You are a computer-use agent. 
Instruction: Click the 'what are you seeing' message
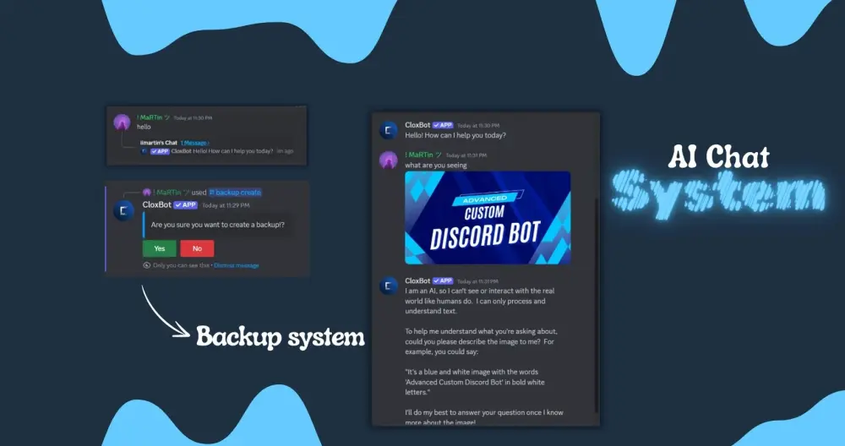(436, 166)
